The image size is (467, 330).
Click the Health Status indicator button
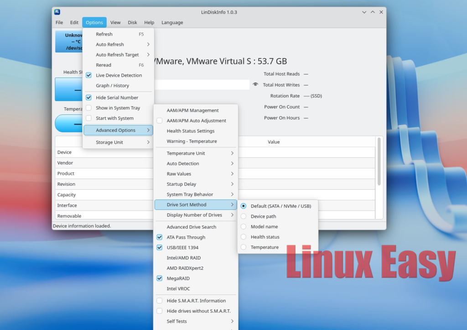click(x=69, y=89)
